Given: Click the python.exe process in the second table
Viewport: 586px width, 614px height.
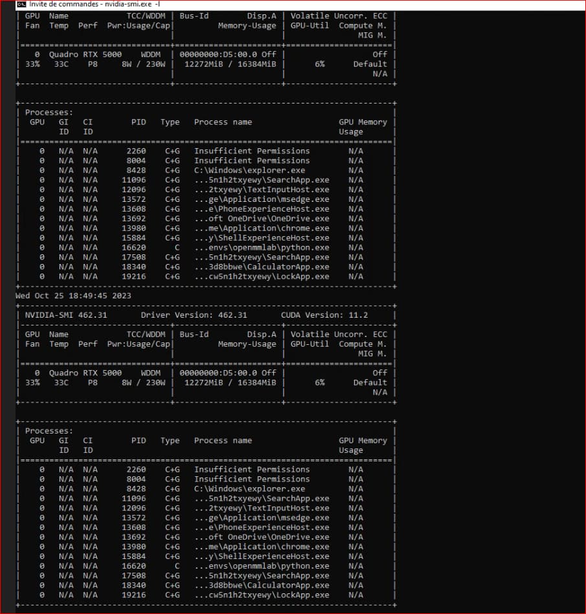Looking at the screenshot, I should point(261,566).
